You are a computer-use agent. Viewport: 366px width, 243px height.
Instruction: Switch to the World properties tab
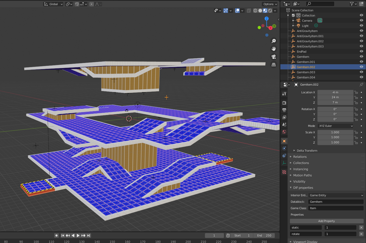284,132
